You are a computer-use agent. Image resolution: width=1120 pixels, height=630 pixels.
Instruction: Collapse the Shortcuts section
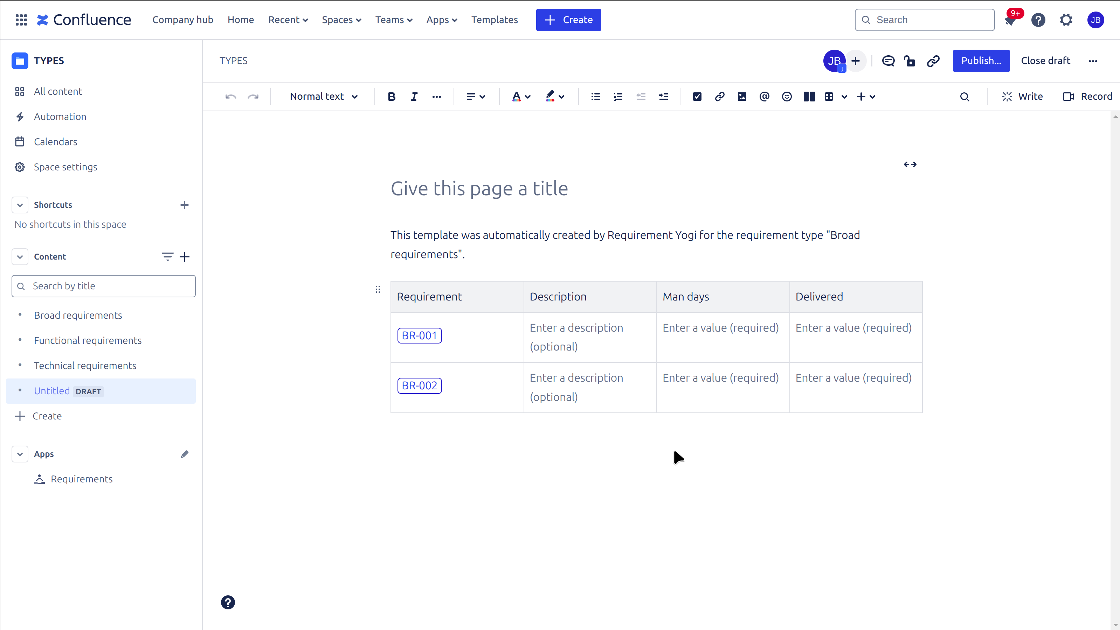[20, 205]
